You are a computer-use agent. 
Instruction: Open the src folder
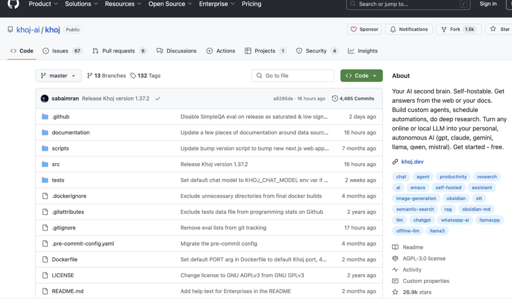click(x=56, y=164)
